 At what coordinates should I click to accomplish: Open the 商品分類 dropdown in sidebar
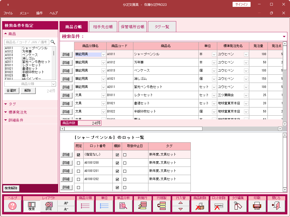53,84
